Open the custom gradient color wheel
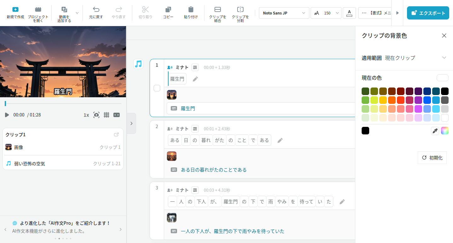 (x=444, y=131)
